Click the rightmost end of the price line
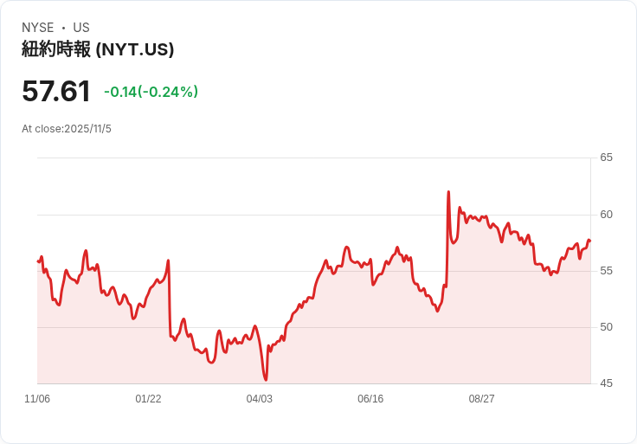This screenshot has width=637, height=444. coord(589,241)
